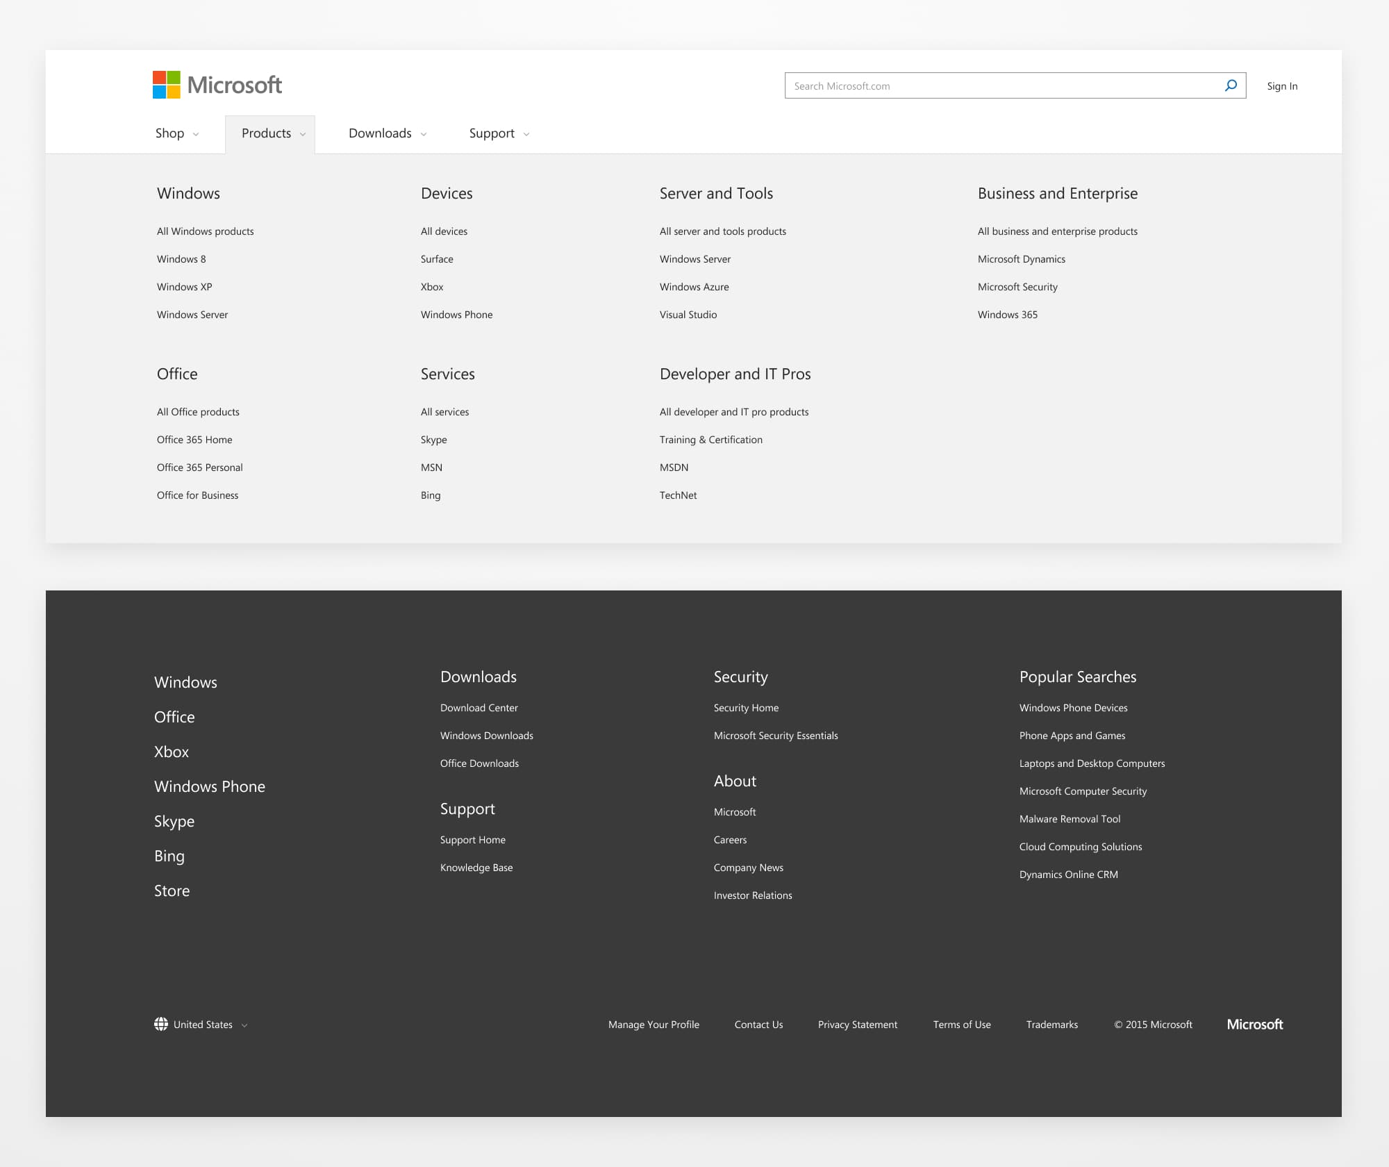The width and height of the screenshot is (1389, 1167).
Task: Select the Products navigation tab
Action: pos(270,134)
